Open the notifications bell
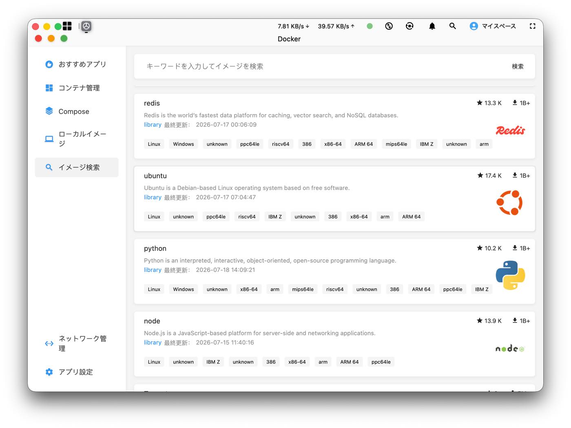The height and width of the screenshot is (428, 571). point(432,26)
